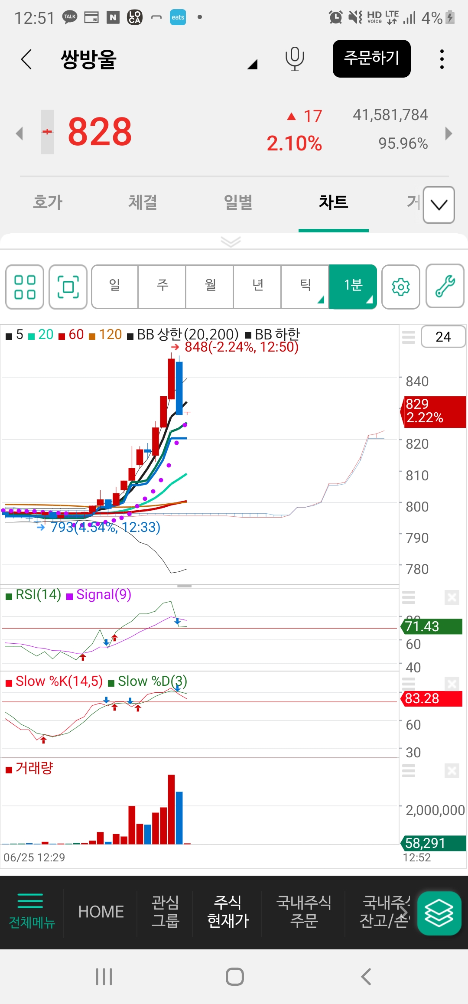Tap the 거래량 volume panel label
Image resolution: width=468 pixels, height=1004 pixels.
click(x=34, y=768)
